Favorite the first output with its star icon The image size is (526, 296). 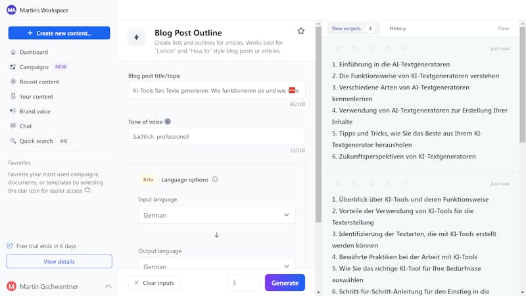339,48
